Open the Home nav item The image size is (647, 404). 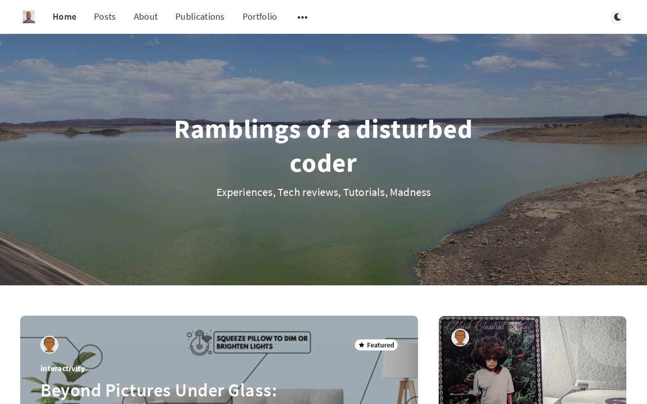click(64, 17)
